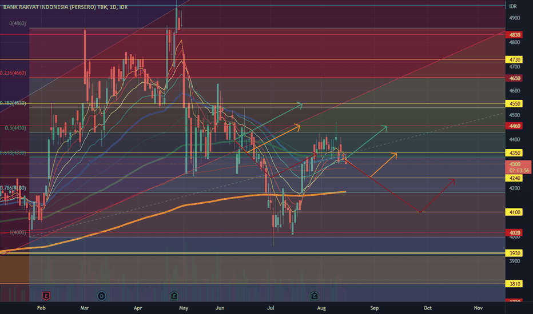Click the Jun label on time axis
Screen dimensions: 533x314
(220, 308)
